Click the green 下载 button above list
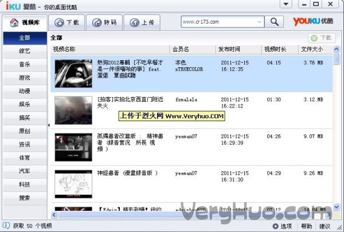The height and width of the screenshot is (232, 344). point(322,38)
